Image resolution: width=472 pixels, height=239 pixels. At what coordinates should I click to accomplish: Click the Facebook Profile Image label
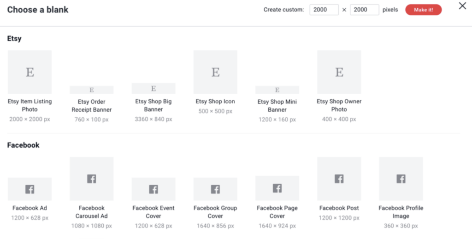(401, 212)
